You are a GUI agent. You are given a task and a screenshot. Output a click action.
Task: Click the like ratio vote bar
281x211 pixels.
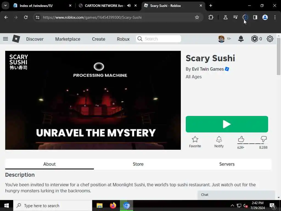point(252,144)
